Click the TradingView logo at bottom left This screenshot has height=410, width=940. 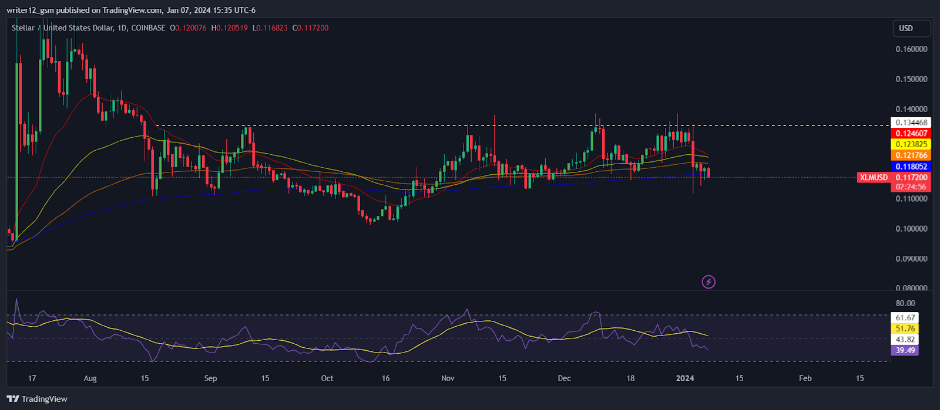click(x=37, y=399)
